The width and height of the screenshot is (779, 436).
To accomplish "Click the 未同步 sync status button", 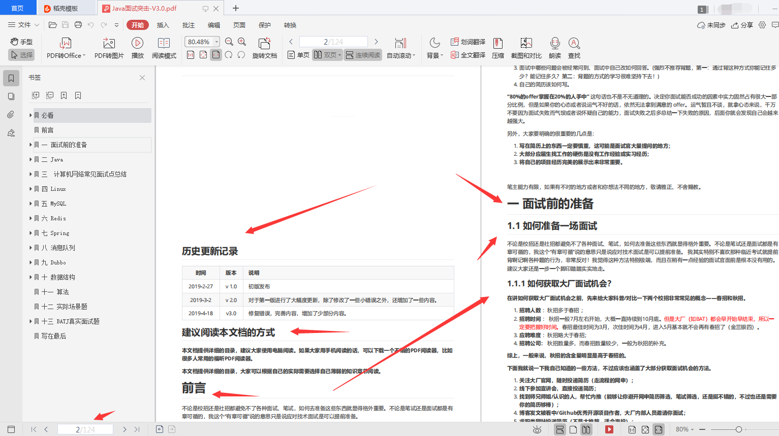I will [x=711, y=25].
